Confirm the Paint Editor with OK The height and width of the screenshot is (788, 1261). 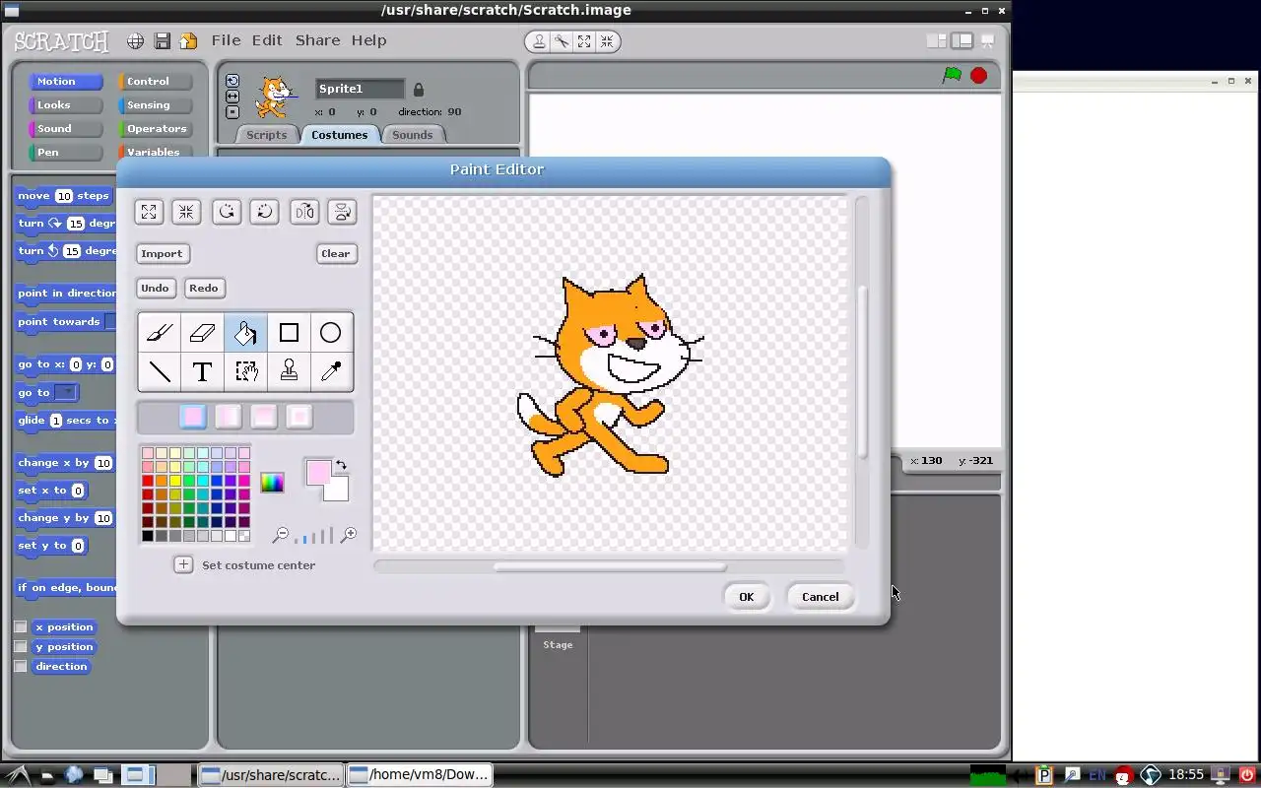746,597
